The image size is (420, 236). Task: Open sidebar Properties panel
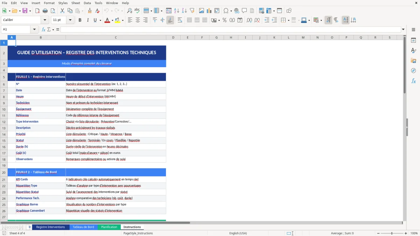[x=413, y=41]
